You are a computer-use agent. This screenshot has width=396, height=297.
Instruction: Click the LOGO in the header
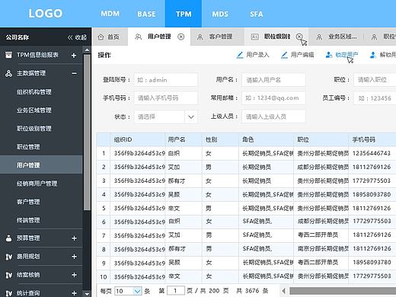coord(46,14)
